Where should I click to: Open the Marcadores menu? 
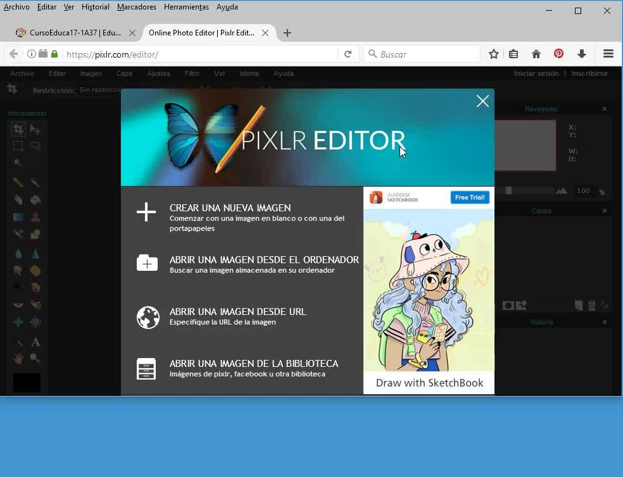(137, 7)
